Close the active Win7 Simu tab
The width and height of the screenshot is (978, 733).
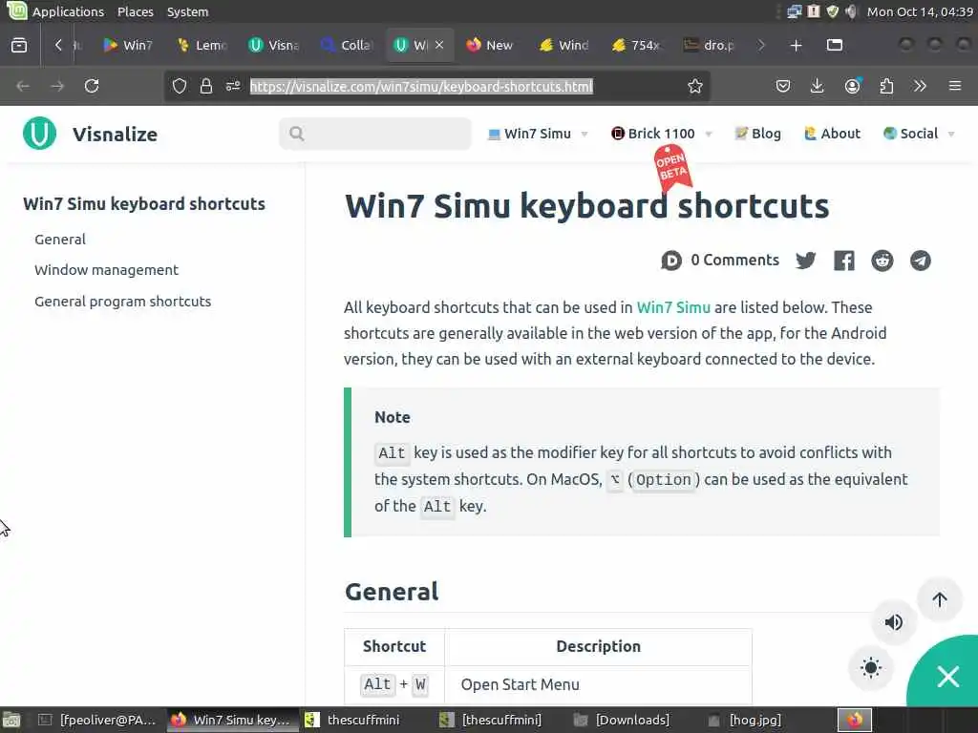[x=439, y=45]
